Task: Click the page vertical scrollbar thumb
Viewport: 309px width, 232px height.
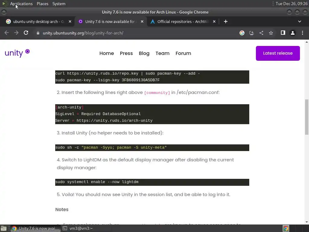Action: [x=307, y=117]
